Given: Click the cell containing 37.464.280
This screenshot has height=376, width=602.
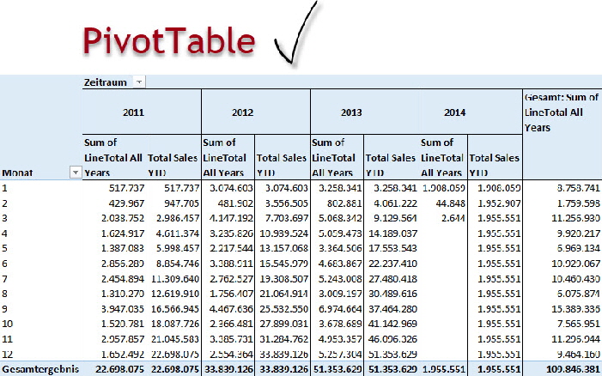Looking at the screenshot, I should click(x=392, y=308).
